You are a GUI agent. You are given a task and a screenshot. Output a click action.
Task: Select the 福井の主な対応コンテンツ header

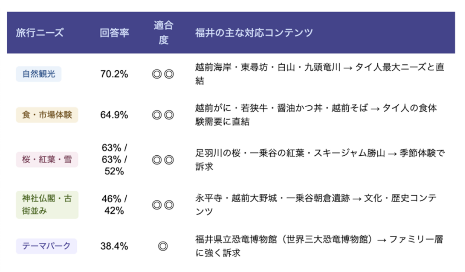(254, 33)
